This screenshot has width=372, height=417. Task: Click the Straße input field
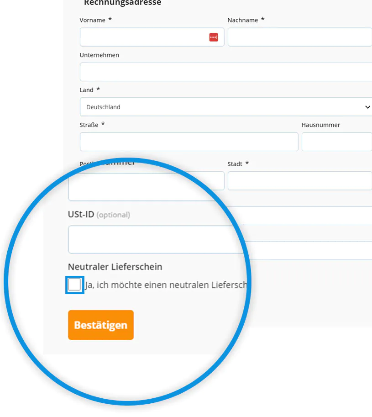[x=189, y=142]
